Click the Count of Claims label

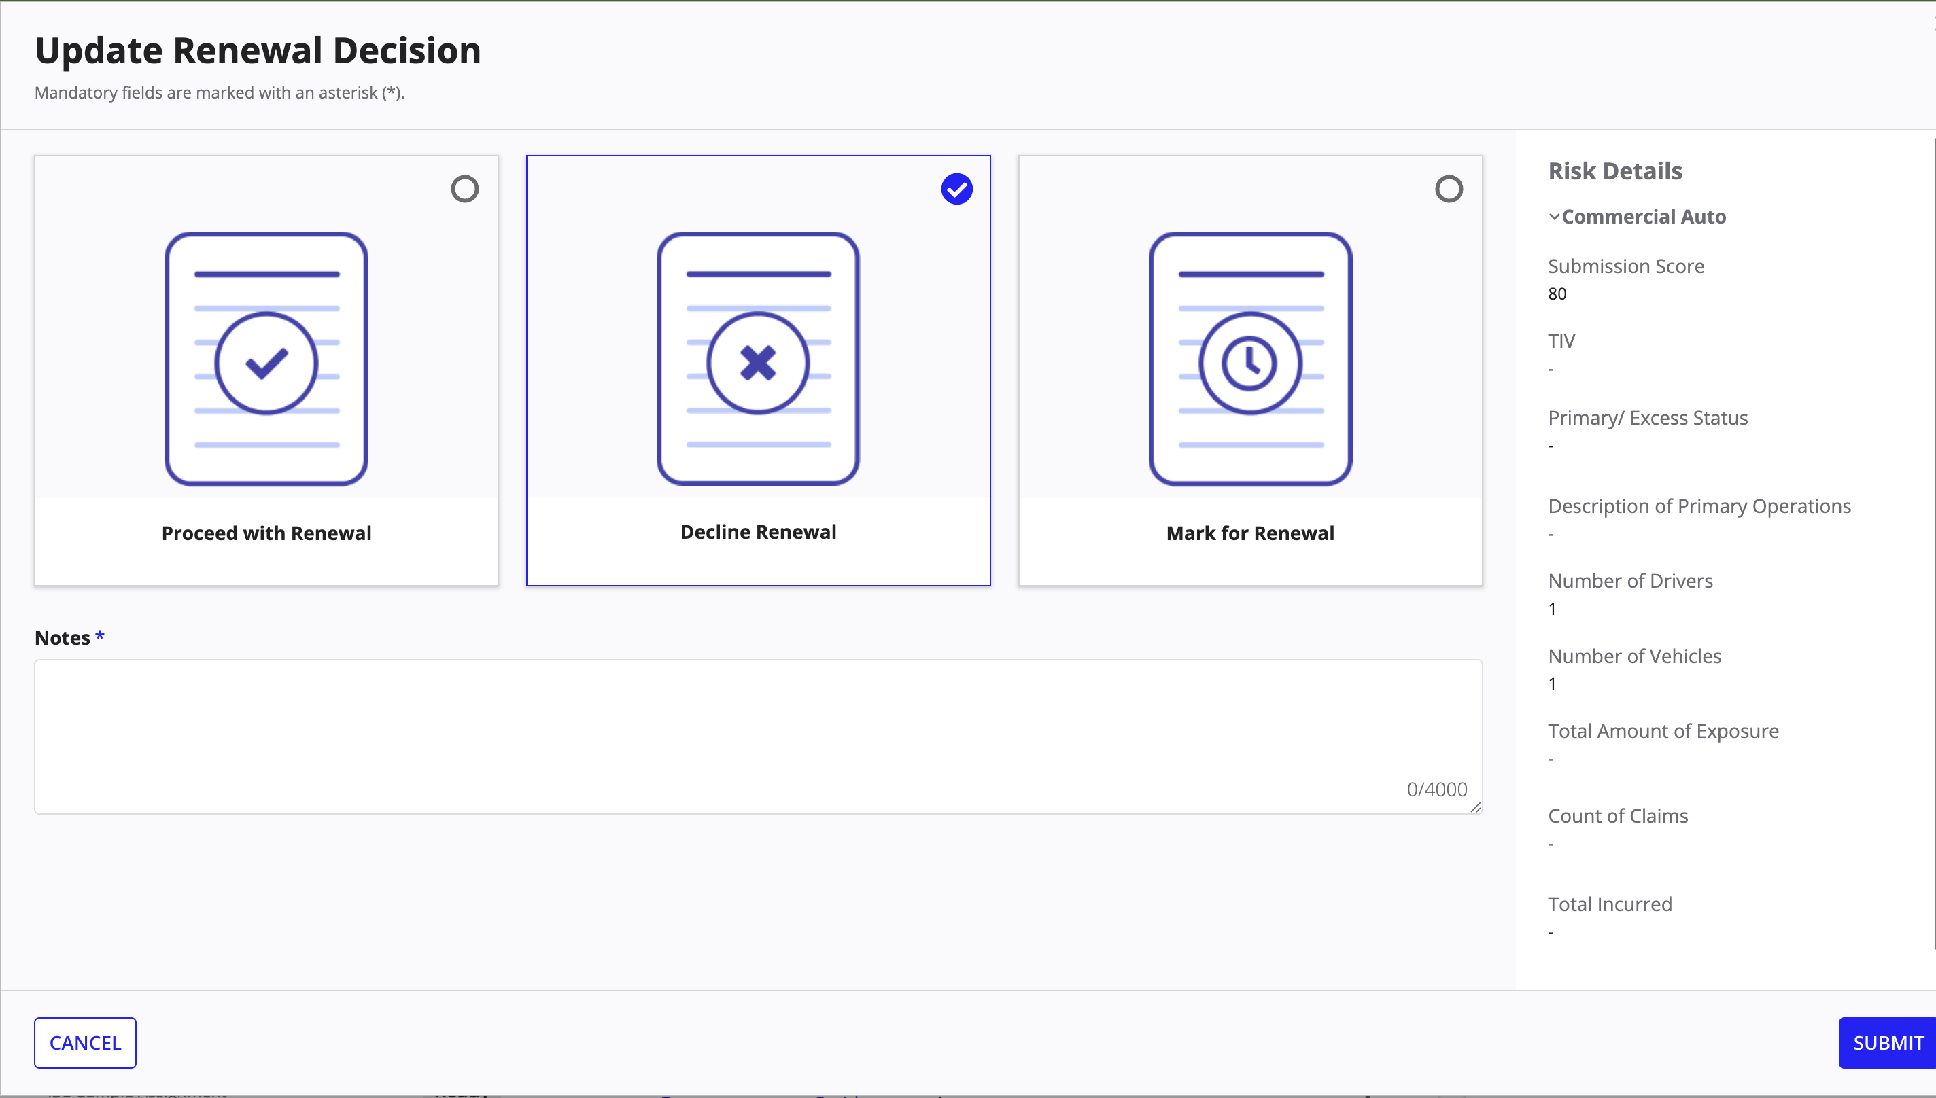[1618, 816]
